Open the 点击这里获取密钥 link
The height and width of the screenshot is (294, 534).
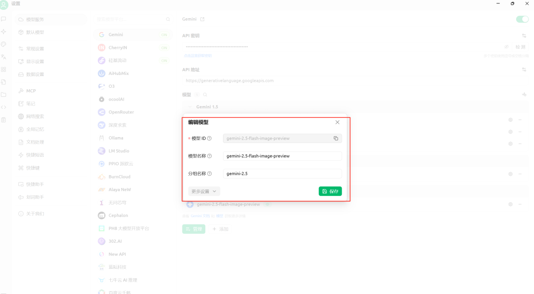[x=198, y=56]
